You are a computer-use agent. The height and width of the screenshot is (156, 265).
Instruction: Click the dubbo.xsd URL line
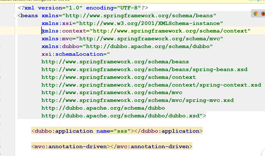124,116
